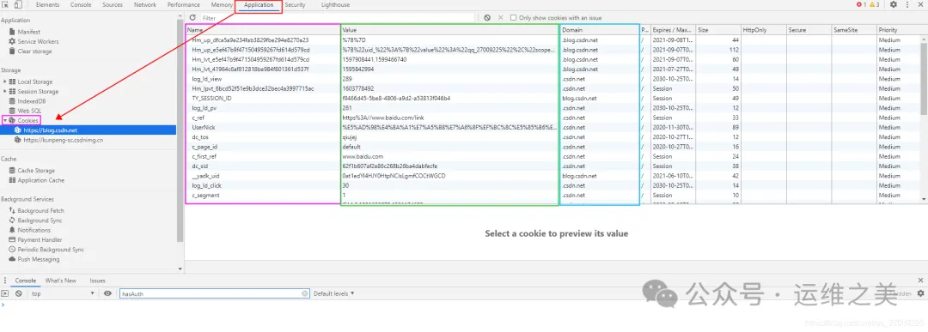Sort cookies by the Size column header
The width and height of the screenshot is (928, 332).
tap(718, 29)
